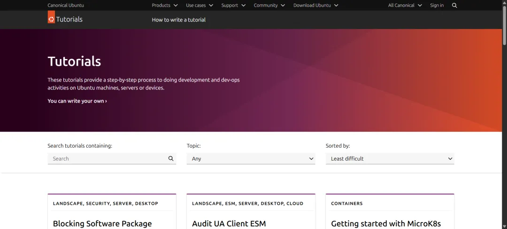
Task: Click the LANDSCAPE, ESM, SERVER, DESKTOP, CLOUD tags
Action: click(248, 204)
